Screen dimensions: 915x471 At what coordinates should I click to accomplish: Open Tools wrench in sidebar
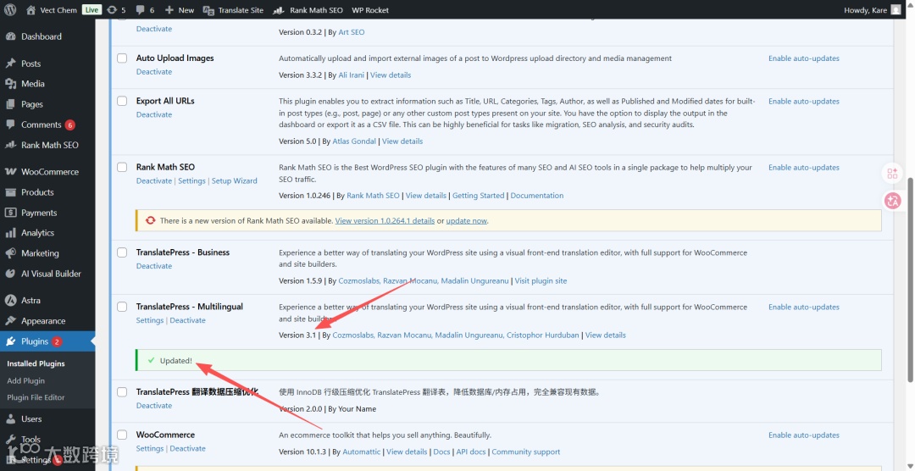click(10, 439)
